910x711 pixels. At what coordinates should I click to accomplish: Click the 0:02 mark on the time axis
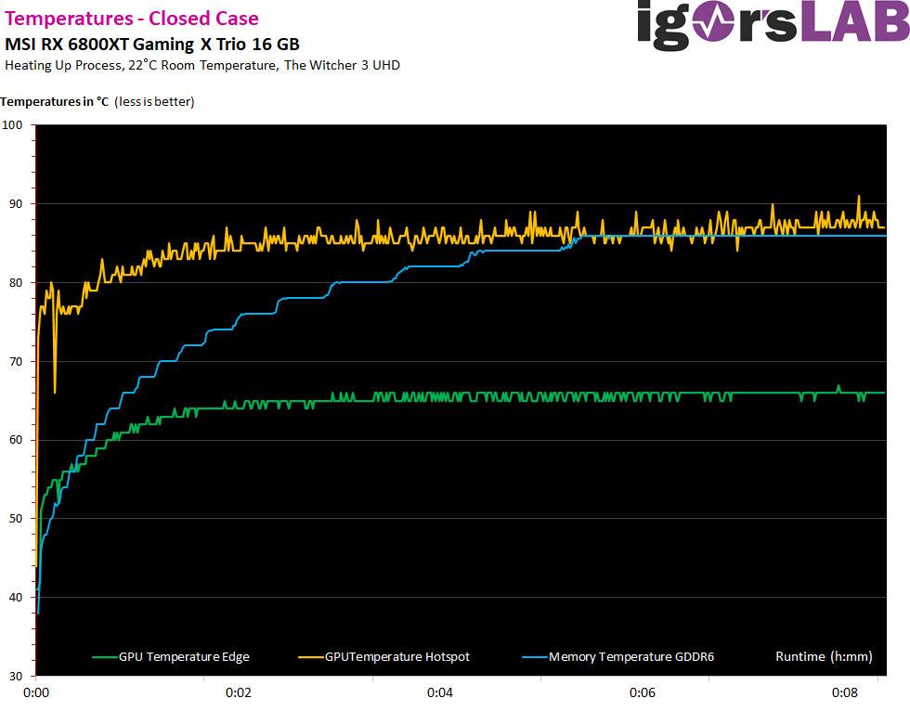tap(239, 692)
